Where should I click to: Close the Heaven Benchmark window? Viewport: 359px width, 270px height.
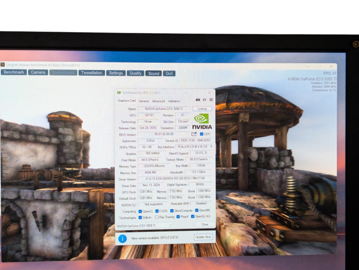(331, 66)
